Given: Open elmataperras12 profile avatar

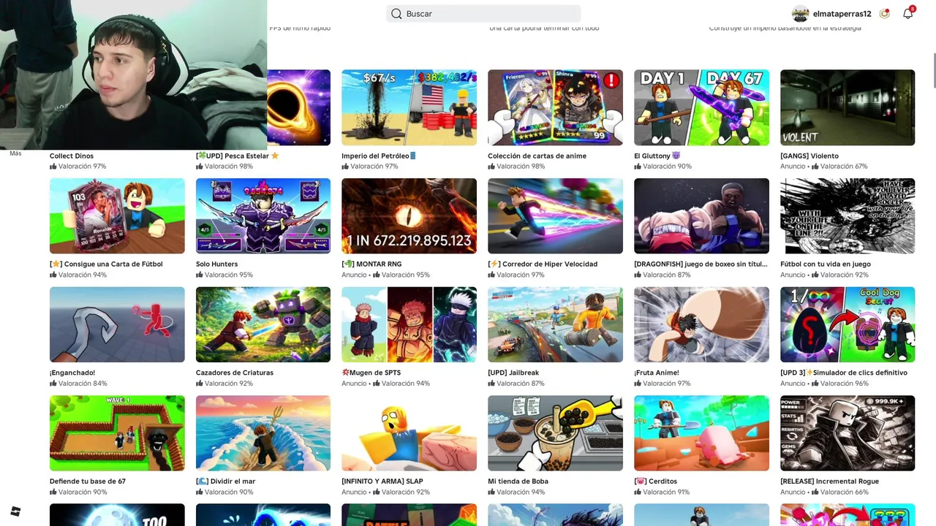Looking at the screenshot, I should coord(801,14).
